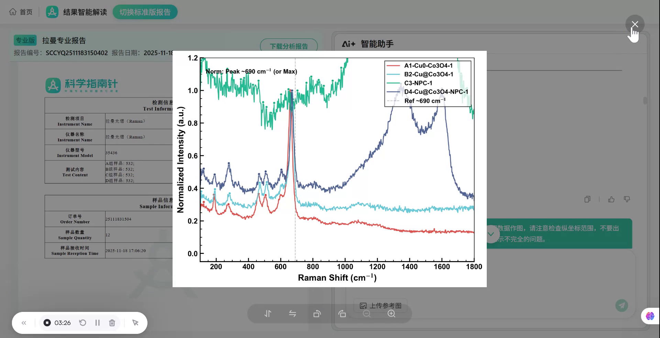Rotate the spectrum image clockwise
This screenshot has height=338, width=660.
pos(342,314)
